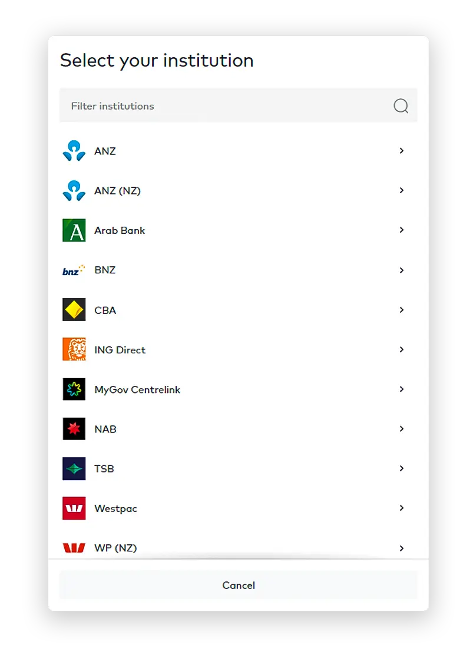
Task: Click the search magnifier icon
Action: point(401,105)
